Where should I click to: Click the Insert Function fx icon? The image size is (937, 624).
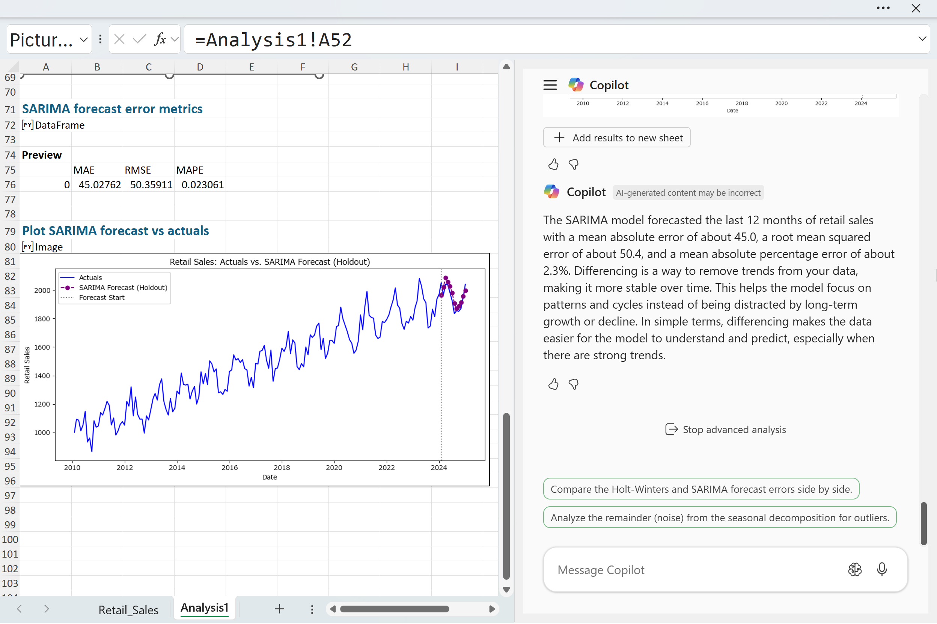click(x=160, y=39)
